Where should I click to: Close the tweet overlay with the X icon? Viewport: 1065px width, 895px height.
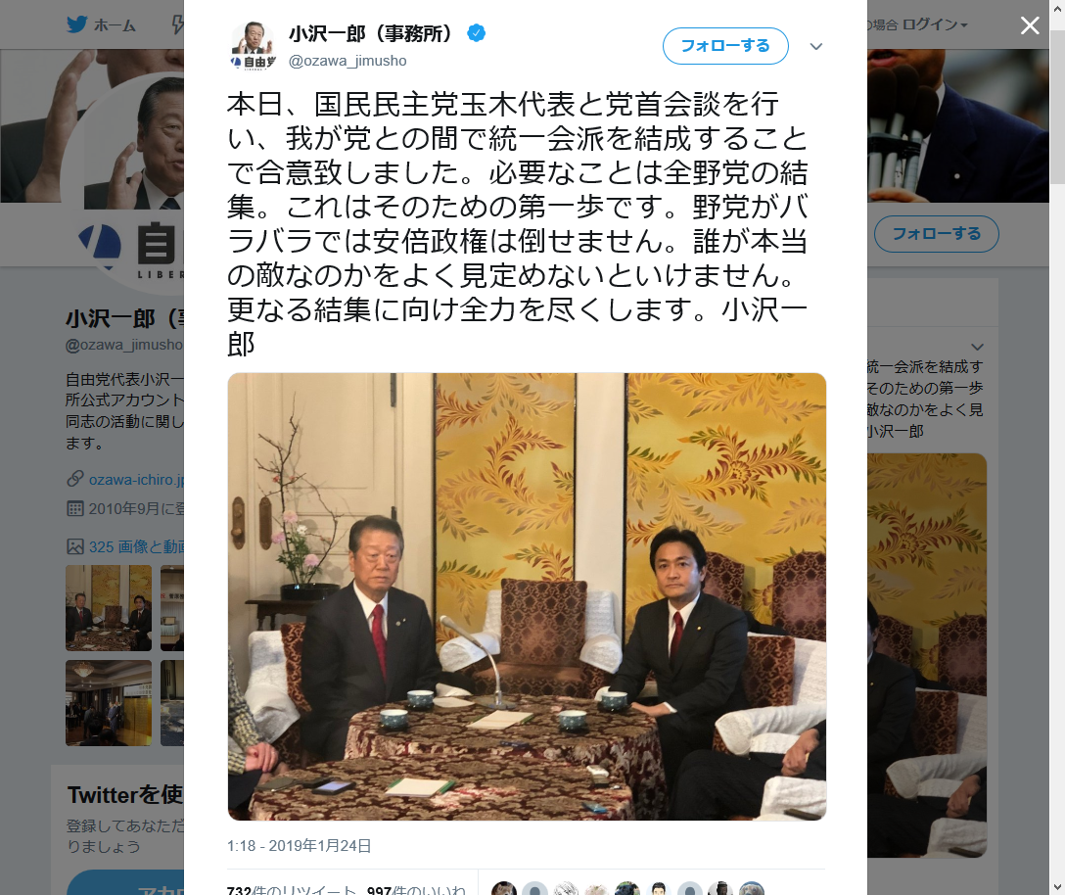1030,25
